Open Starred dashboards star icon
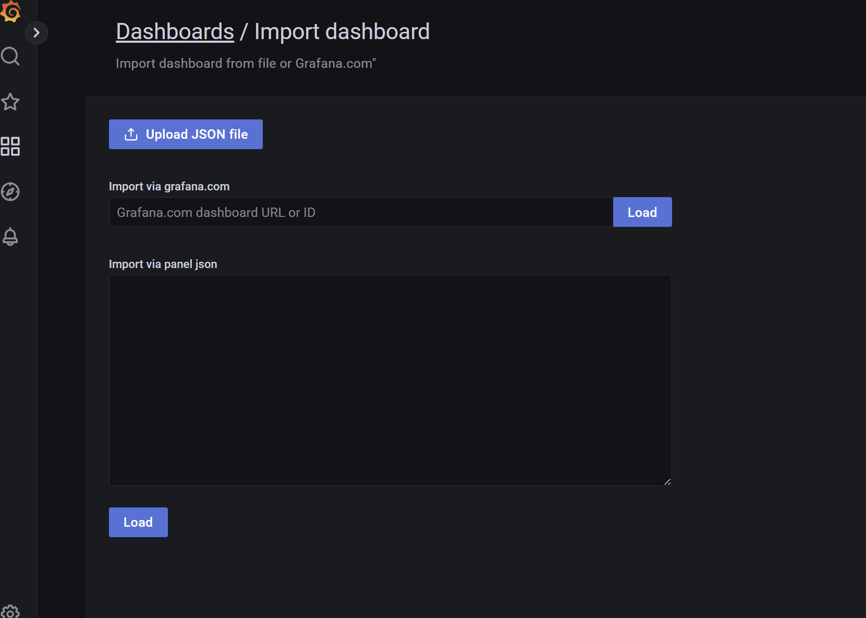 (x=10, y=102)
